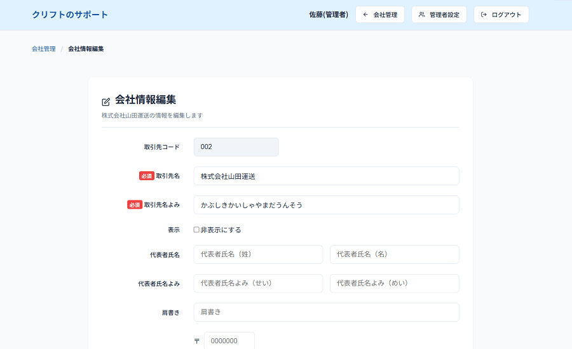Select the 代表者氏名よみ（せい） field
Image resolution: width=572 pixels, height=349 pixels.
[258, 284]
